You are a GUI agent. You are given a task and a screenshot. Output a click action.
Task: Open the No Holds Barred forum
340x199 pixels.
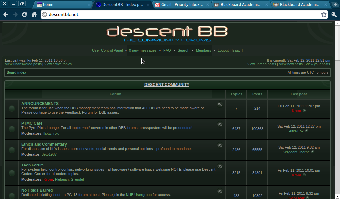tap(37, 190)
